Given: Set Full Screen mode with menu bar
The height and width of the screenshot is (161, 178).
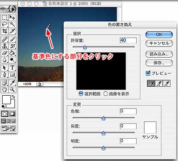Looking at the screenshot, I should tap(8, 121).
